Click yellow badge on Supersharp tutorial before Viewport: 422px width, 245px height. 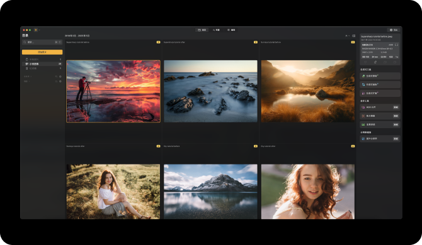(158, 42)
